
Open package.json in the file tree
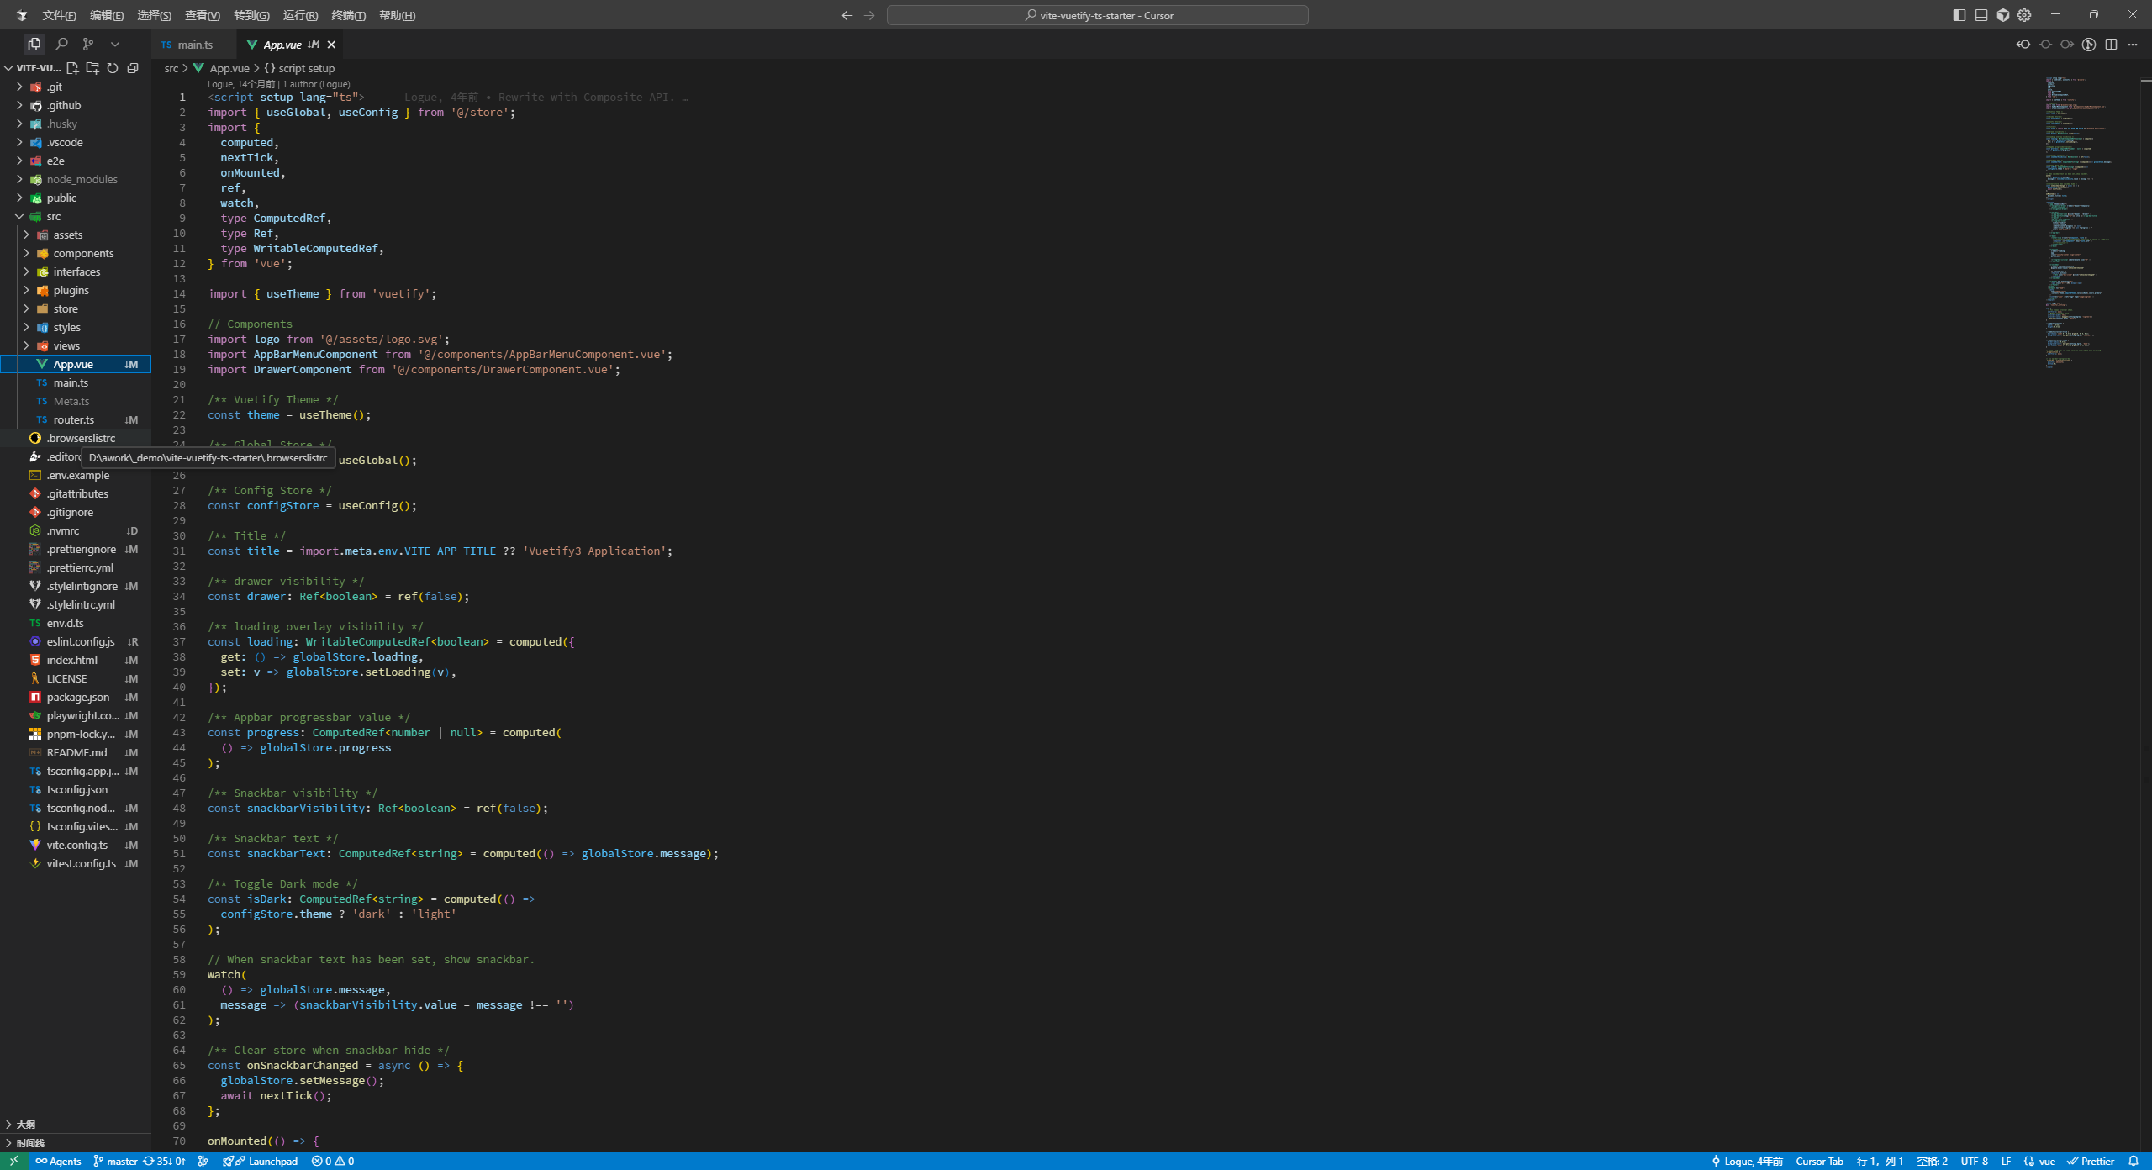tap(76, 697)
